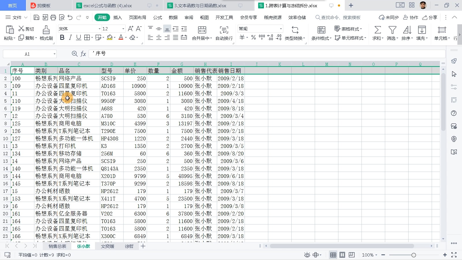Switch to the 文奕媛 sheet tab
462x260 pixels.
107,246
